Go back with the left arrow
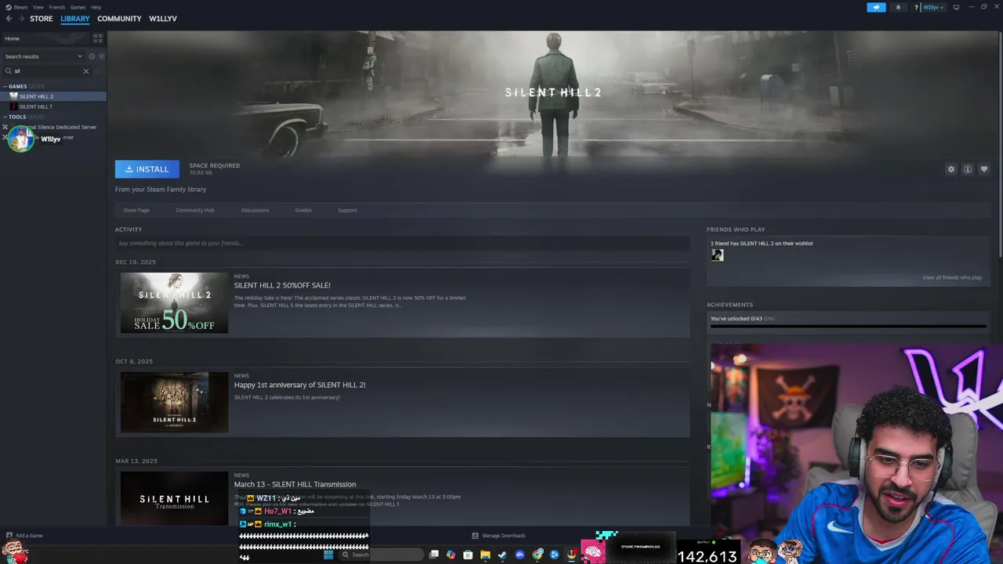This screenshot has height=564, width=1003. [9, 19]
